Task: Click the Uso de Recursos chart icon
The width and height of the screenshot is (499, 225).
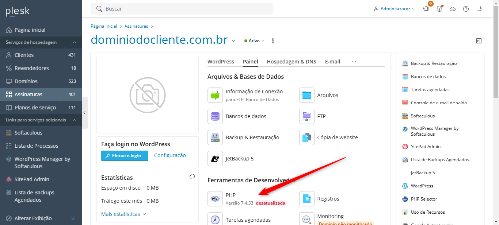Action: click(405, 212)
